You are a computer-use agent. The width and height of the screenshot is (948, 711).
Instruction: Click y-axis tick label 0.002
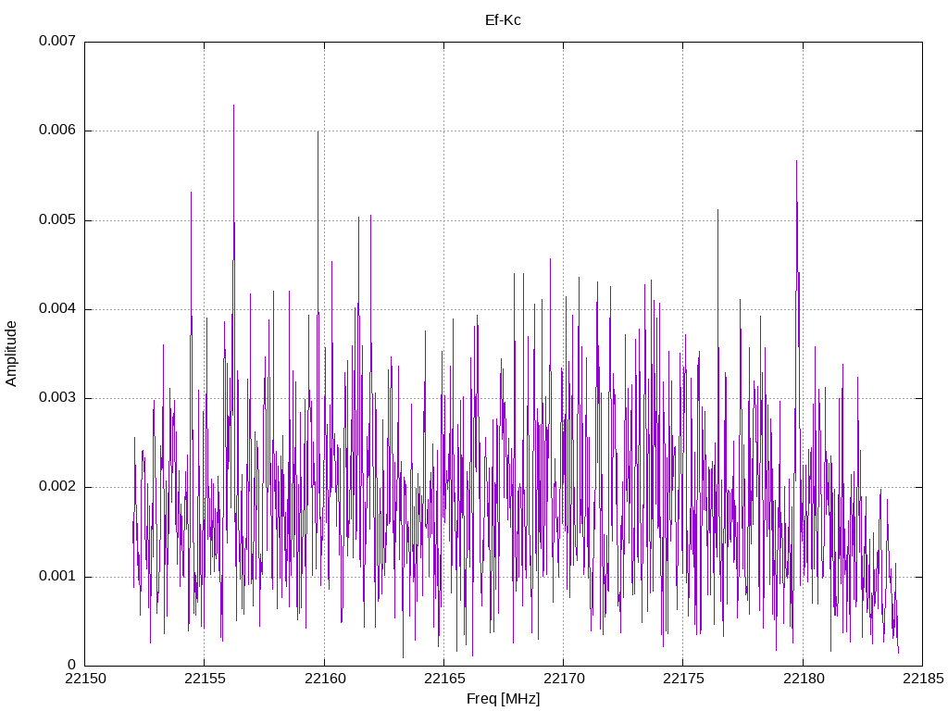(57, 487)
